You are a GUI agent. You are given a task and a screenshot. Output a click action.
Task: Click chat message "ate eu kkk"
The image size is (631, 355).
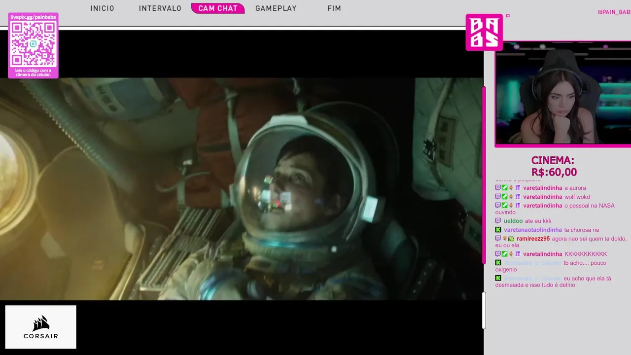tap(538, 221)
